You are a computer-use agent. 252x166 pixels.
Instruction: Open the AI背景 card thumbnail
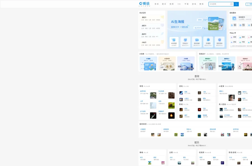pyautogui.click(x=186, y=64)
